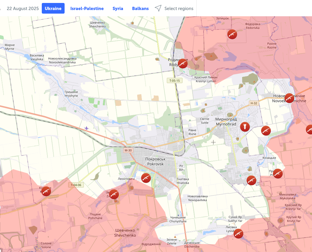Image resolution: width=312 pixels, height=252 pixels.
Task: Open rifle event marker at Rodynske
Action: pos(183,63)
